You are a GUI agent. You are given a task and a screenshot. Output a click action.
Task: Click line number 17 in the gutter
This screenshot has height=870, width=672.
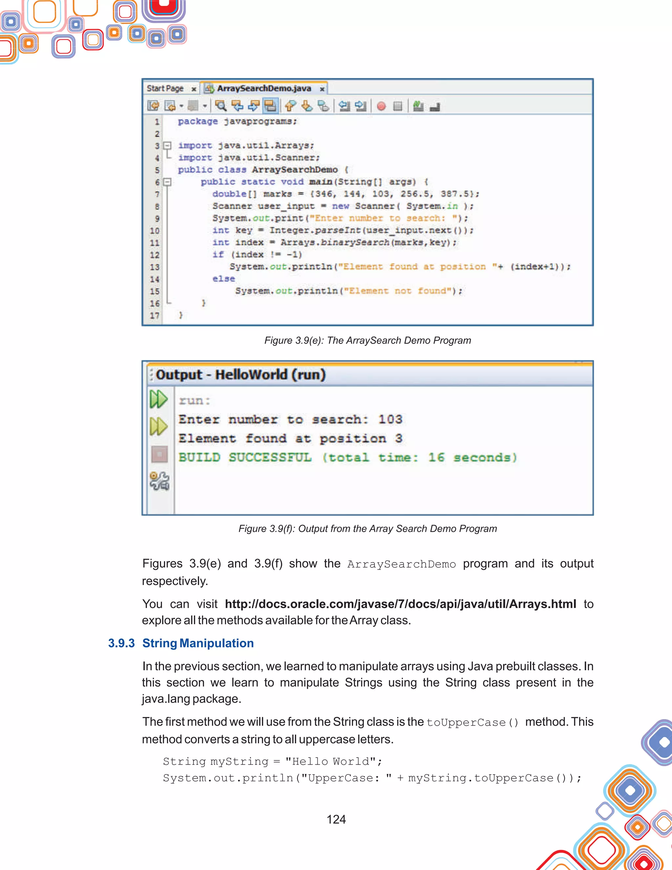coord(155,315)
